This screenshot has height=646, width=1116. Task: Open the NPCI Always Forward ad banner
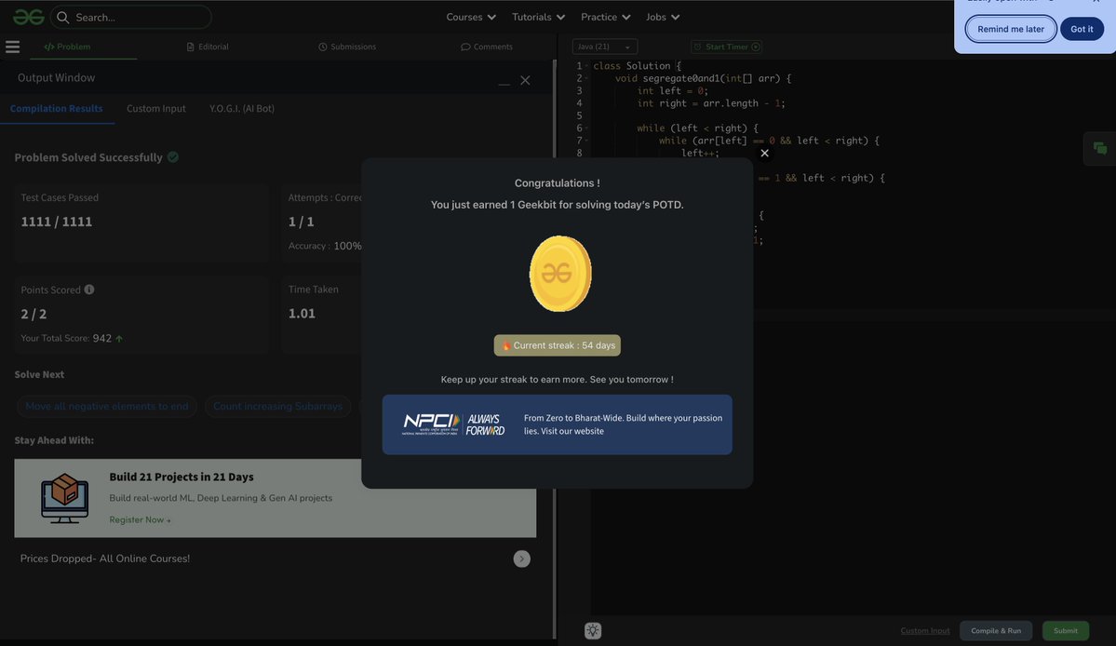pos(558,424)
